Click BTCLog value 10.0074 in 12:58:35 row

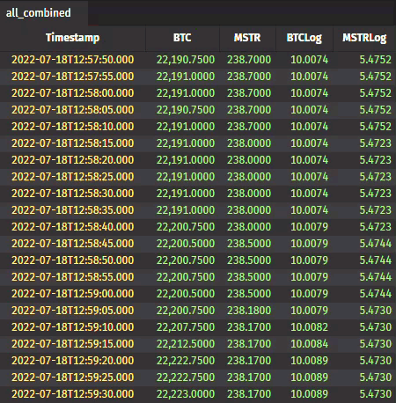(310, 210)
